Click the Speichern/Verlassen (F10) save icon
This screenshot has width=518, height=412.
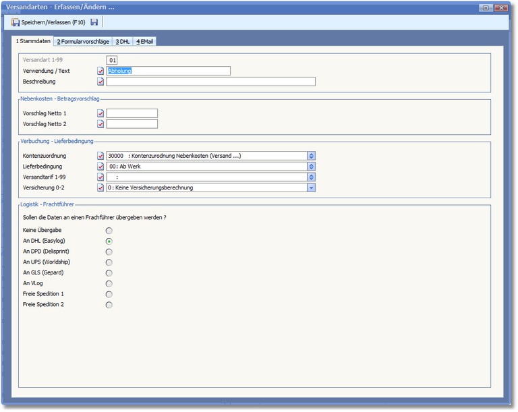point(16,22)
